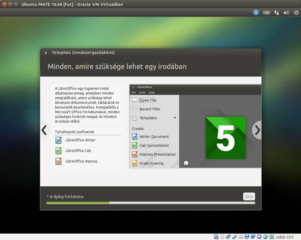The image size is (301, 240).
Task: Click the VirtualBox optical disc status icon
Action: coord(222,237)
